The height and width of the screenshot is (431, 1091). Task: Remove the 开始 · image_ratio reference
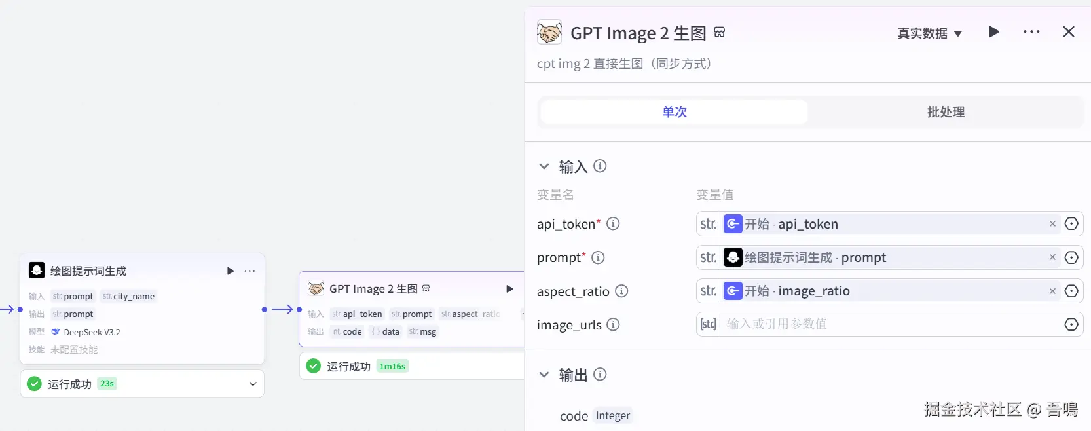click(1052, 291)
